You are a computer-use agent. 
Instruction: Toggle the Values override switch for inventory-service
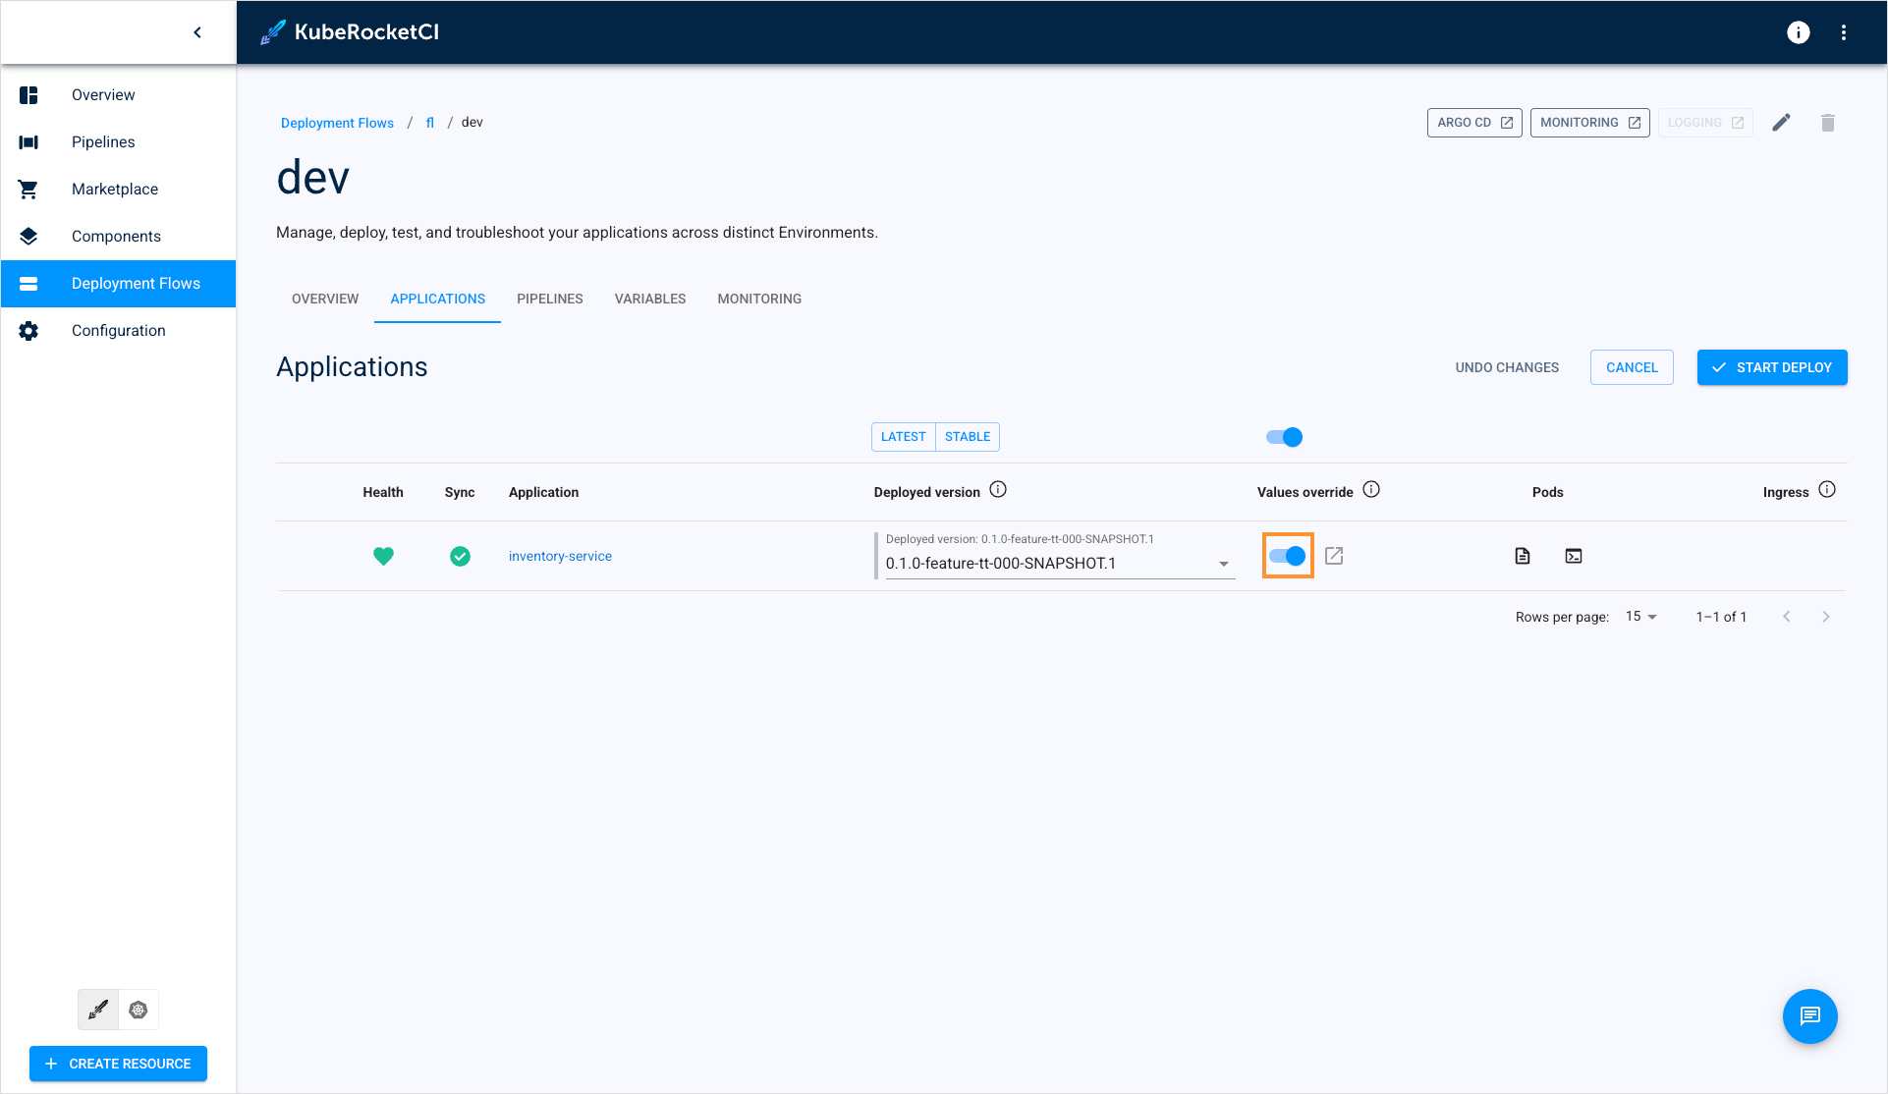[x=1288, y=556]
